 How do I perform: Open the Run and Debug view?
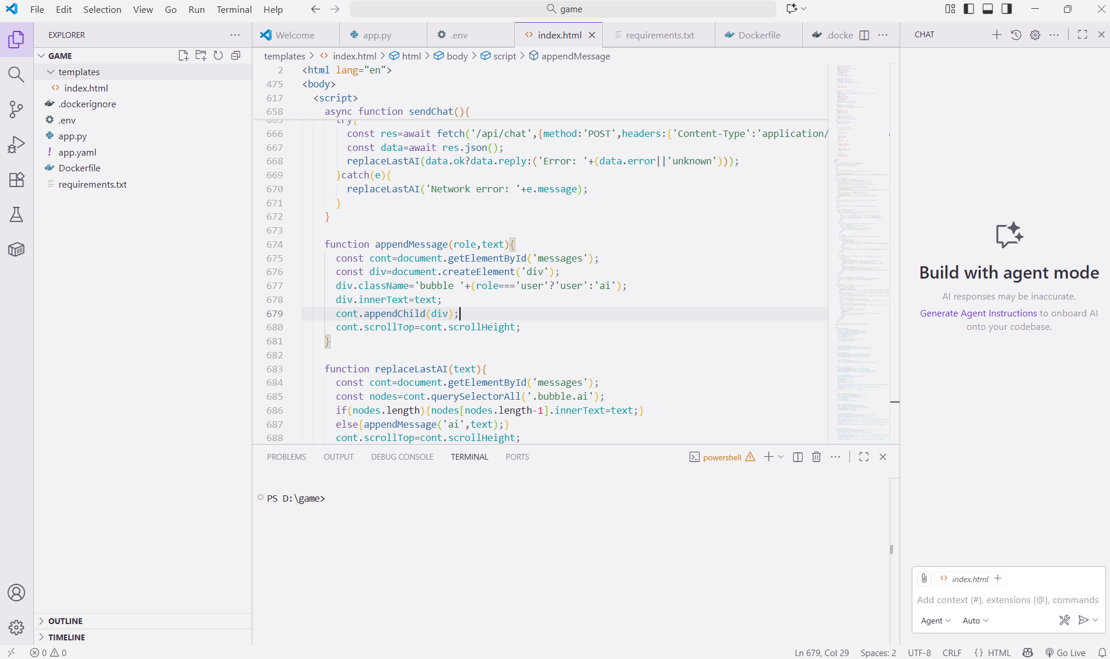pos(16,145)
